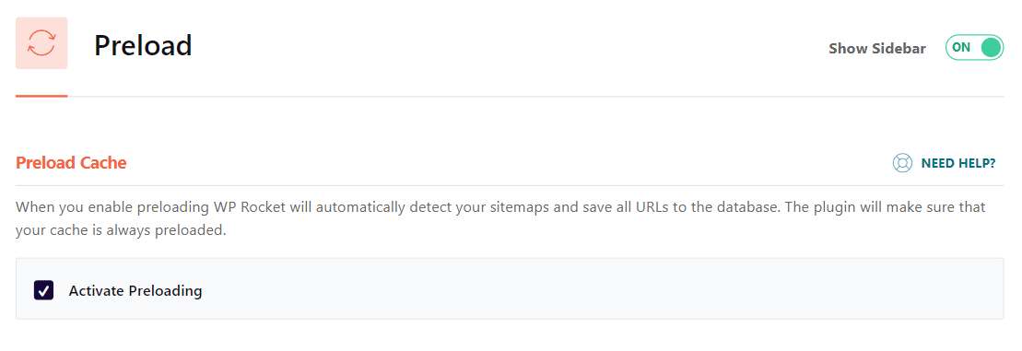This screenshot has width=1022, height=351.
Task: Click the Preload circular arrows icon
Action: click(41, 43)
